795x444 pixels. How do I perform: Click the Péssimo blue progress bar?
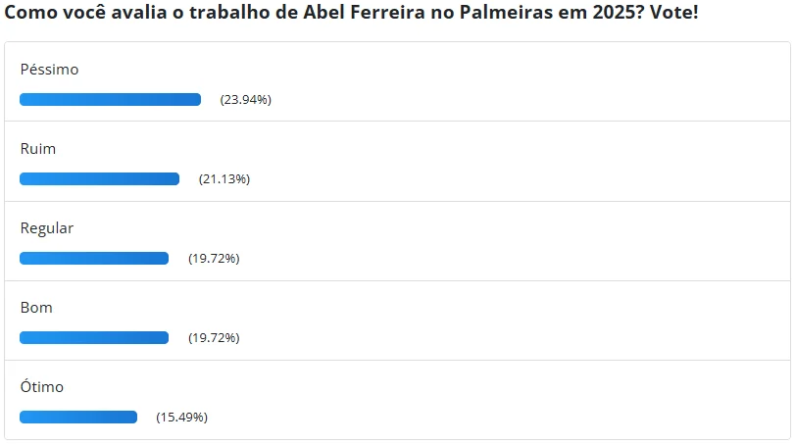coord(110,99)
